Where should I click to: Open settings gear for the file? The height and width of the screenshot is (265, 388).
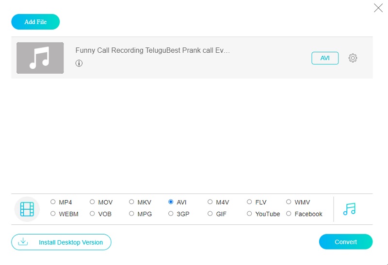pos(353,58)
